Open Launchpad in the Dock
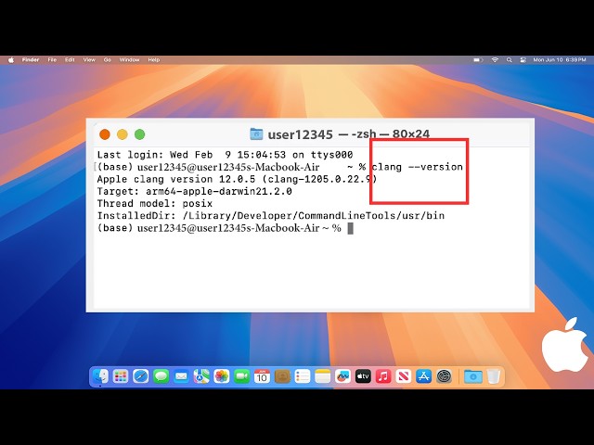 (121, 376)
